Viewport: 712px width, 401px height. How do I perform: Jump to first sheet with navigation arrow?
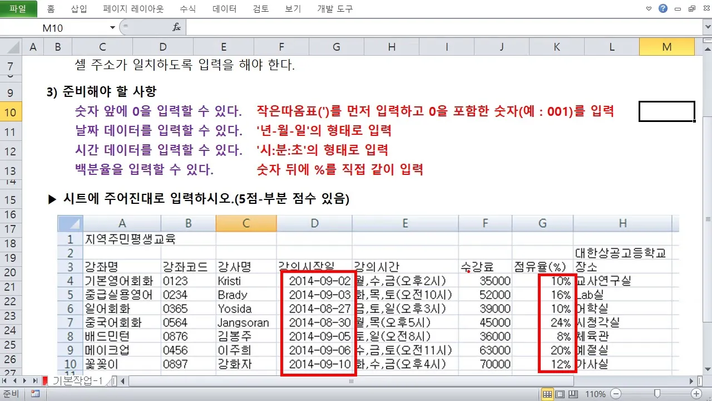click(x=6, y=381)
